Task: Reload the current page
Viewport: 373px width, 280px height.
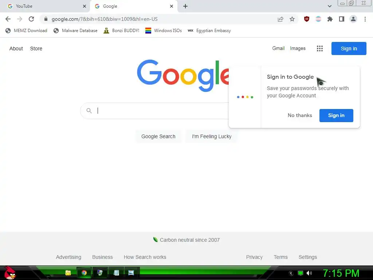Action: pyautogui.click(x=31, y=19)
